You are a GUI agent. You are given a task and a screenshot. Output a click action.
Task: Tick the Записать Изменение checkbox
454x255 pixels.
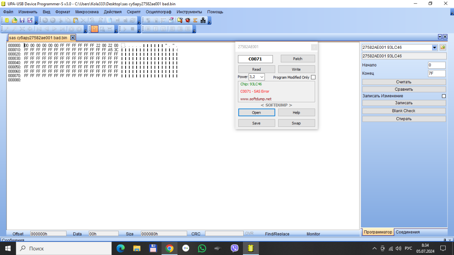pyautogui.click(x=444, y=96)
